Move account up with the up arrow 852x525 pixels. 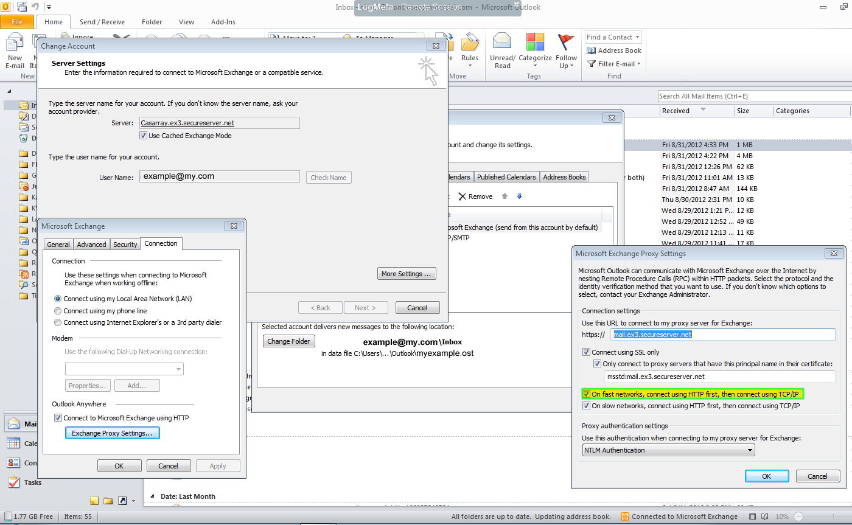505,196
